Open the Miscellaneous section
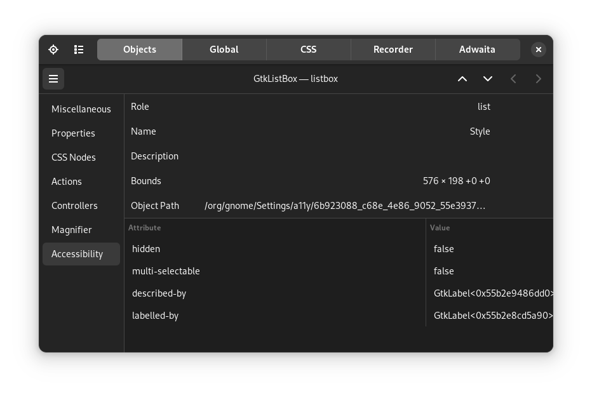 [81, 109]
